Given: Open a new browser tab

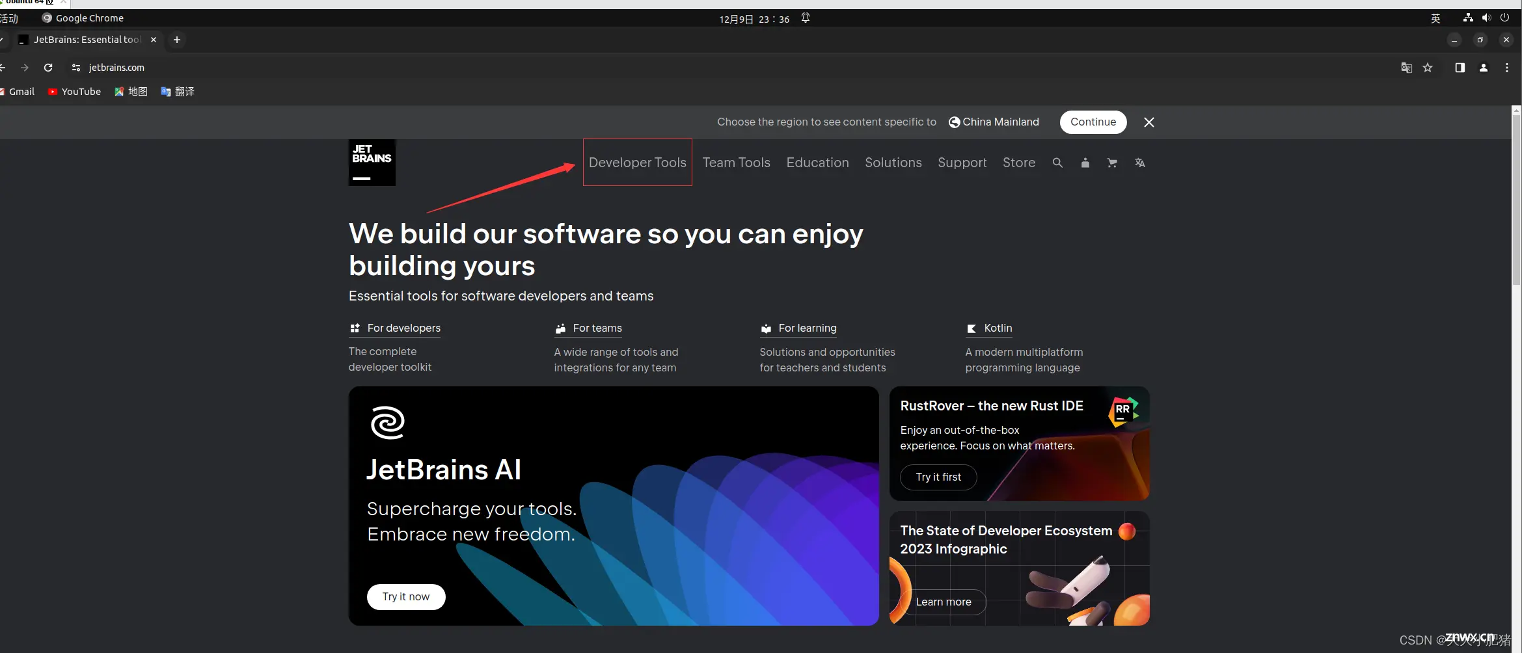Looking at the screenshot, I should coord(177,40).
